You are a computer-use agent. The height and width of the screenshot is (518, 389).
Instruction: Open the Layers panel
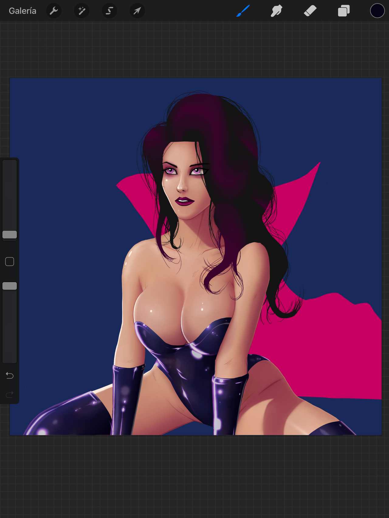tap(344, 11)
